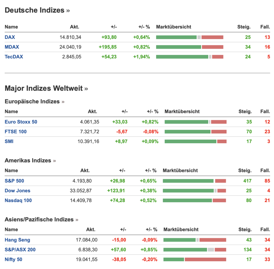This screenshot has width=274, height=269.
Task: Go to the FTSE 100 index page
Action: point(15,132)
